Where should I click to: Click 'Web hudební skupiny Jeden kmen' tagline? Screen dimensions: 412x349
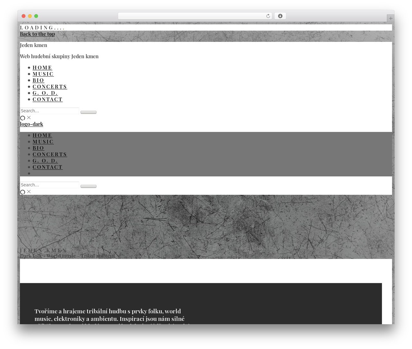coord(59,56)
